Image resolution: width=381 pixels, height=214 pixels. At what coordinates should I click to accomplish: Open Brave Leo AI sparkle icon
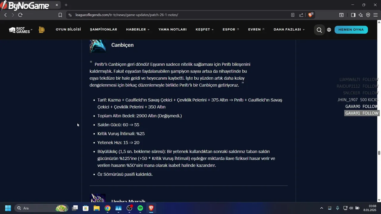[360, 15]
